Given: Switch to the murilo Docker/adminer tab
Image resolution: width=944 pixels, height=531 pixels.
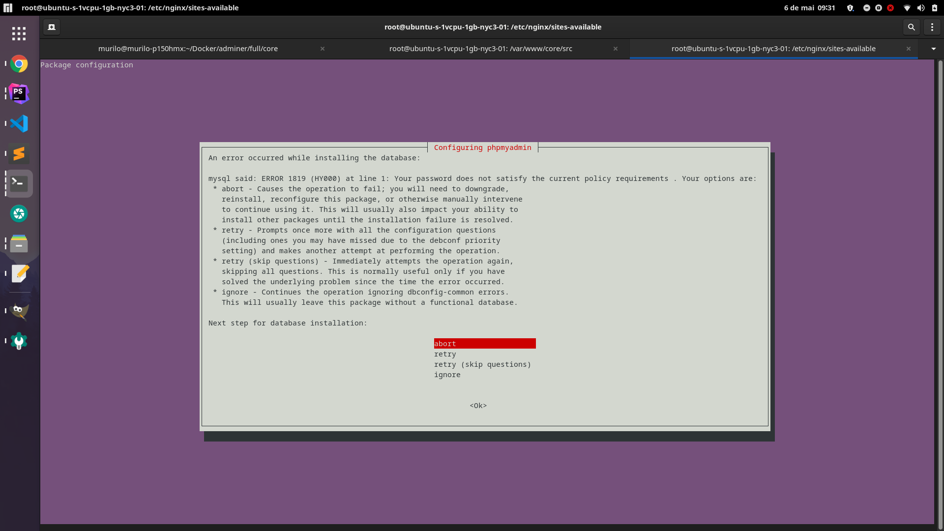Looking at the screenshot, I should [x=188, y=49].
